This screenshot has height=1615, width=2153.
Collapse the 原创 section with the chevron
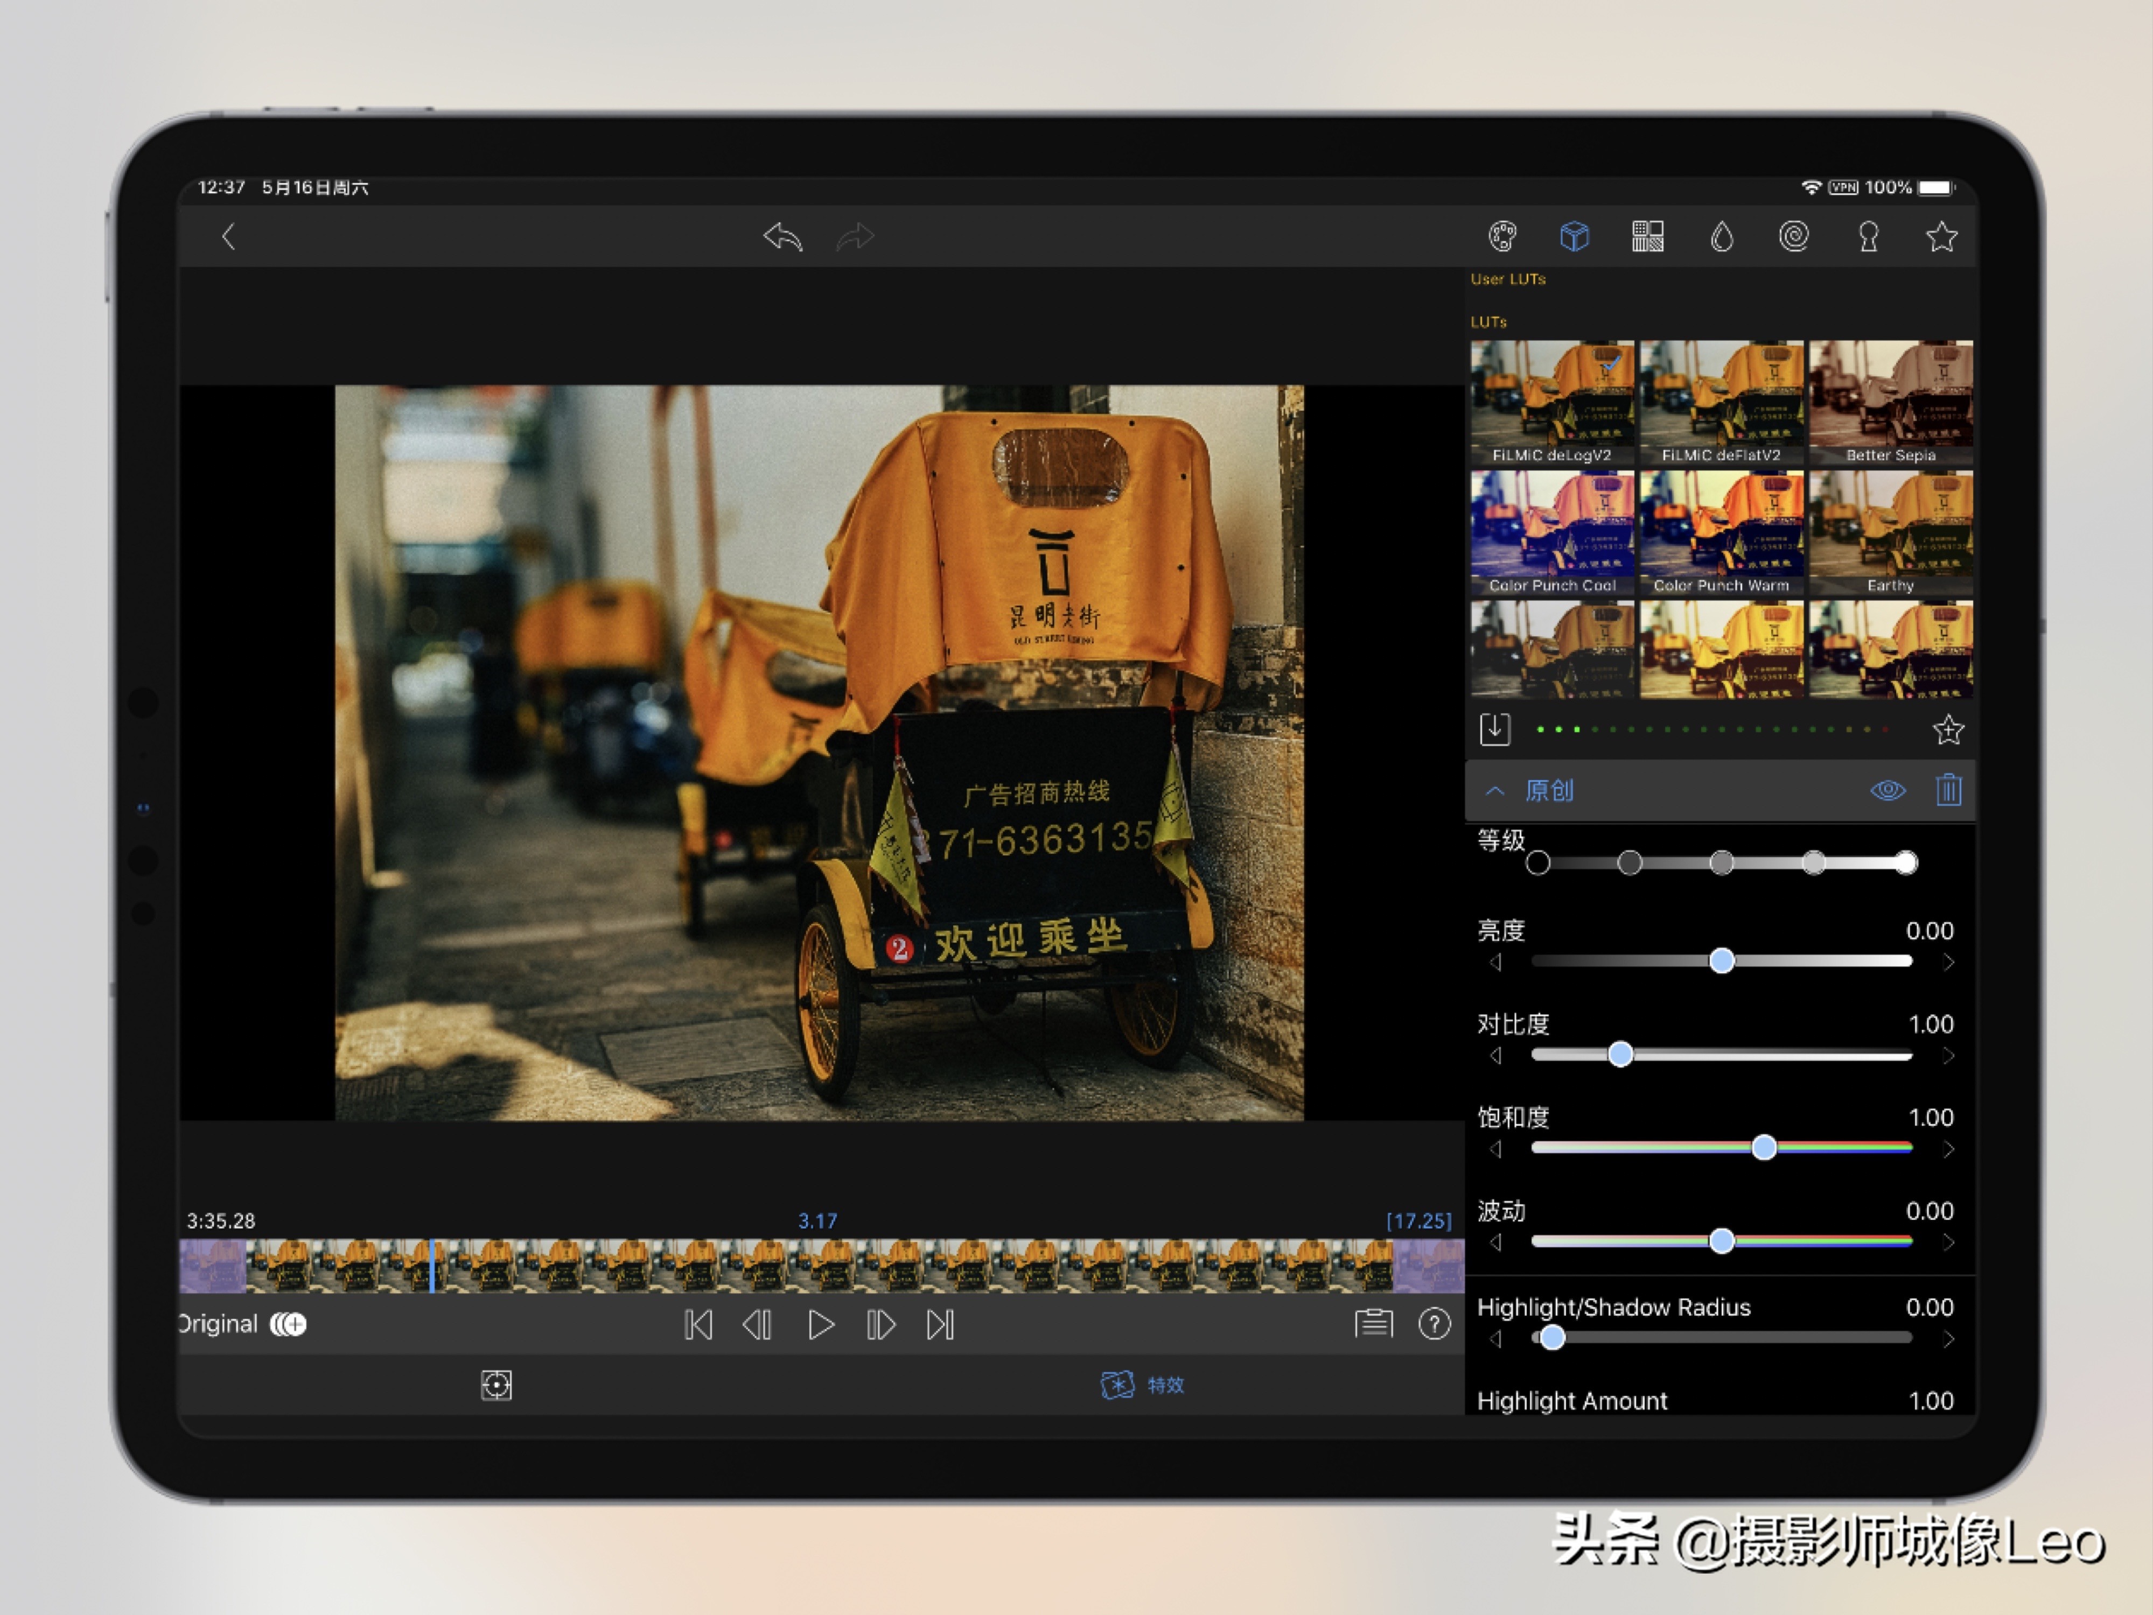point(1496,790)
